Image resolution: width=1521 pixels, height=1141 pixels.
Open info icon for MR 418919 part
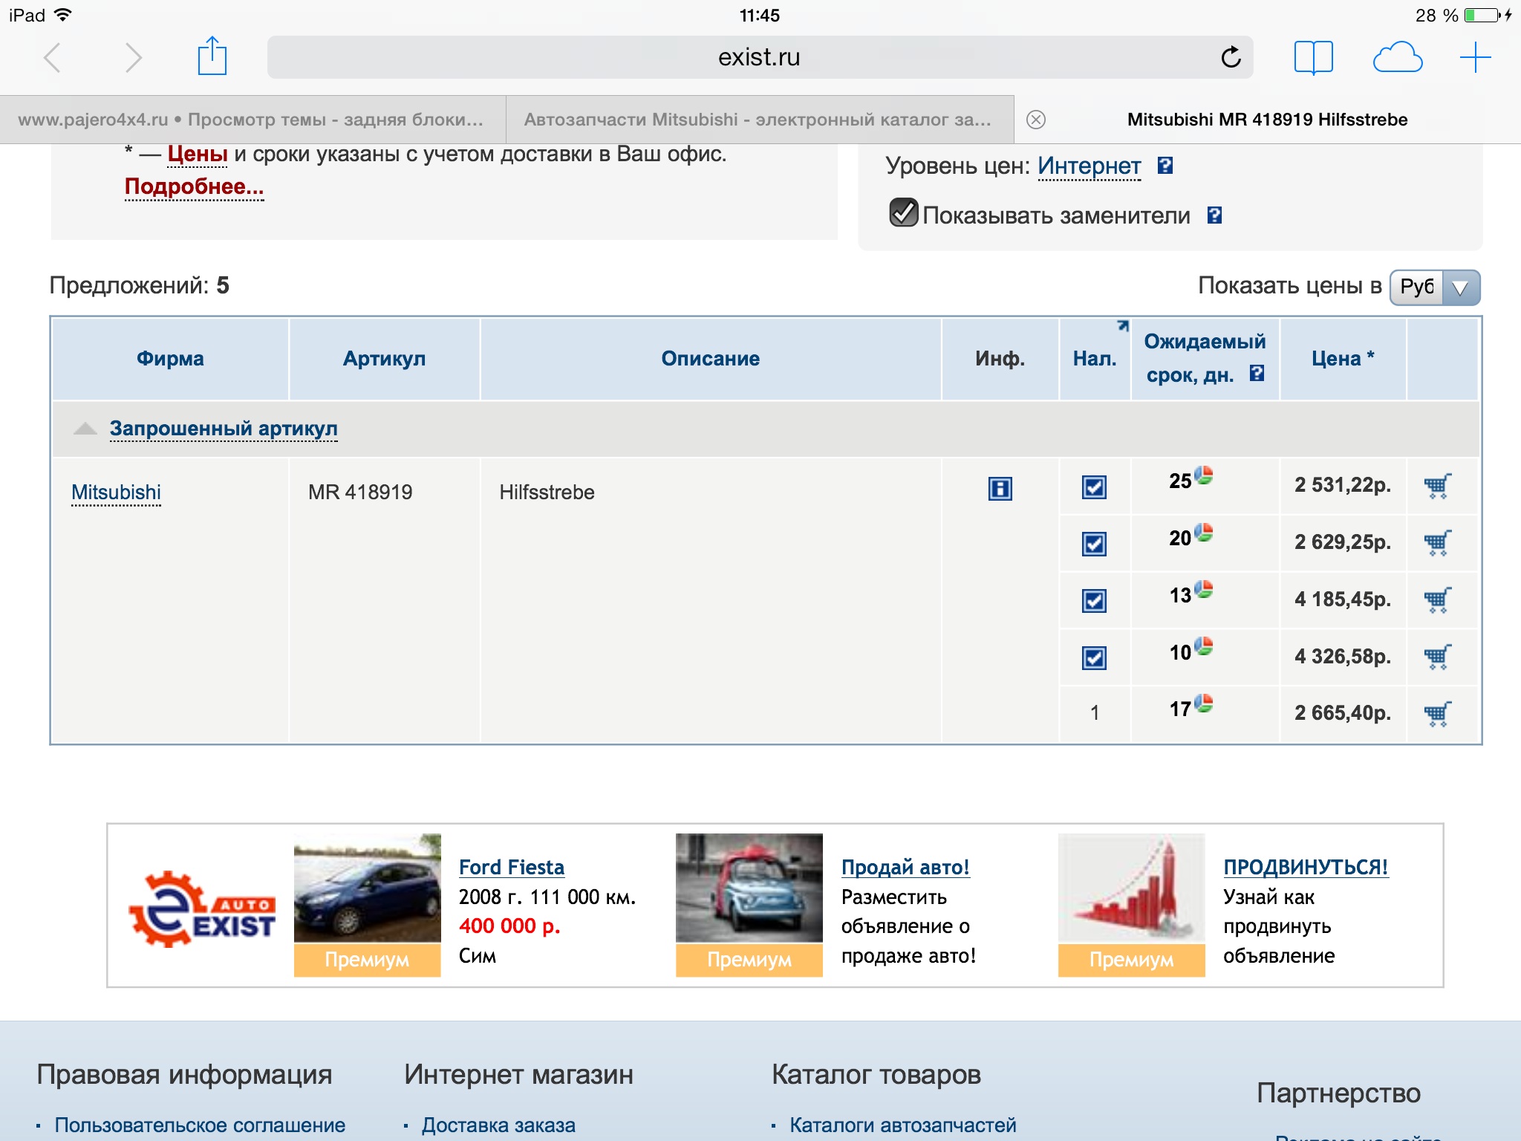pyautogui.click(x=1000, y=489)
